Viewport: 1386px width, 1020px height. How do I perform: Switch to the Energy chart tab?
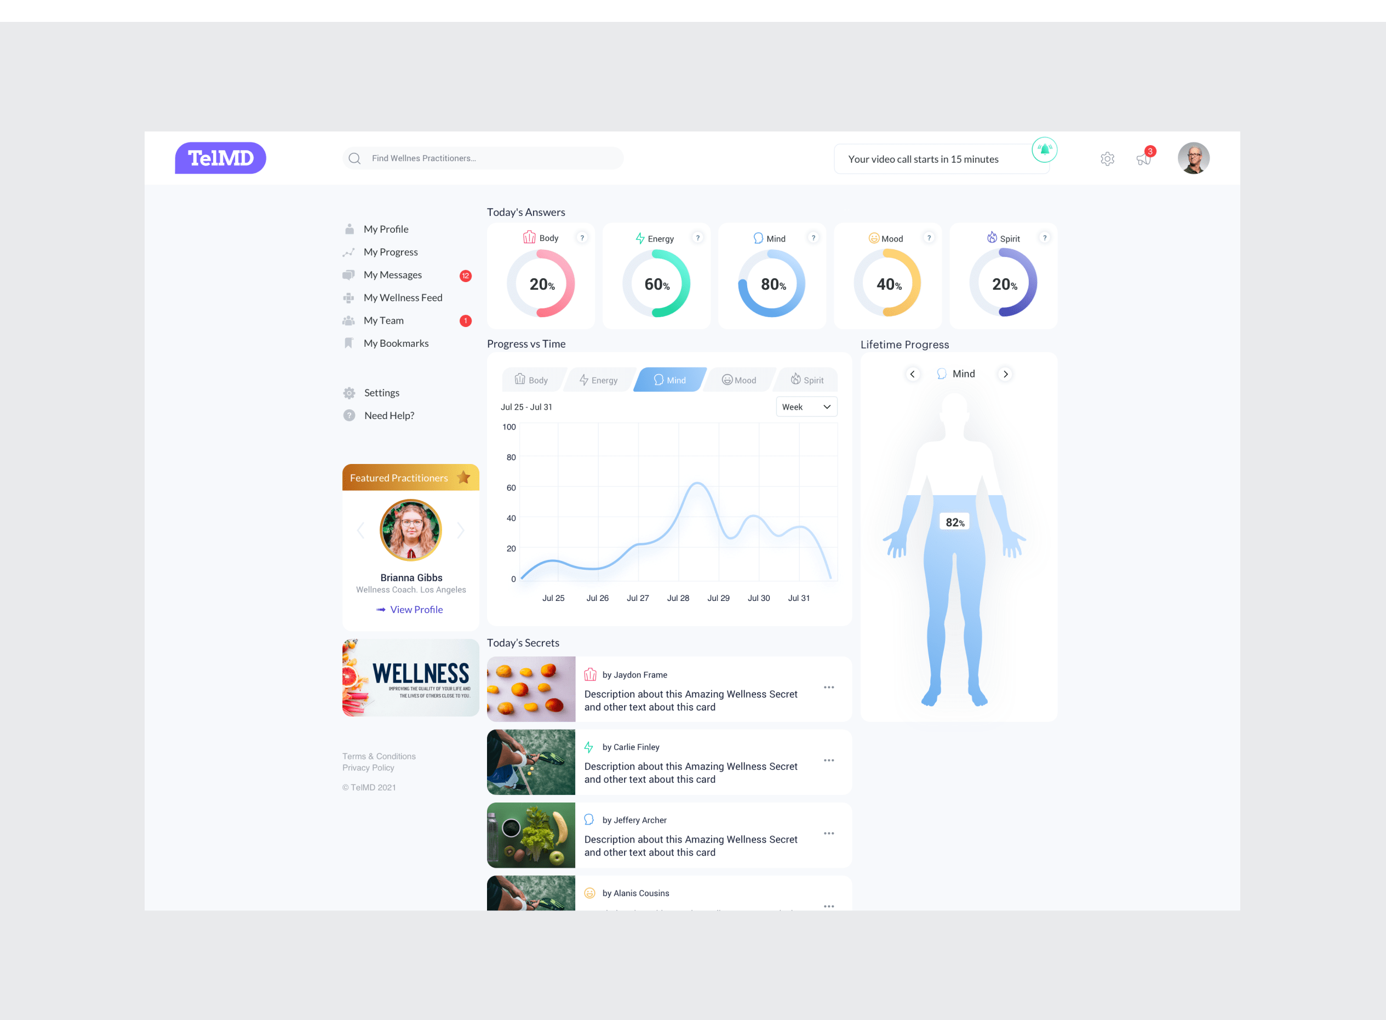pyautogui.click(x=598, y=380)
